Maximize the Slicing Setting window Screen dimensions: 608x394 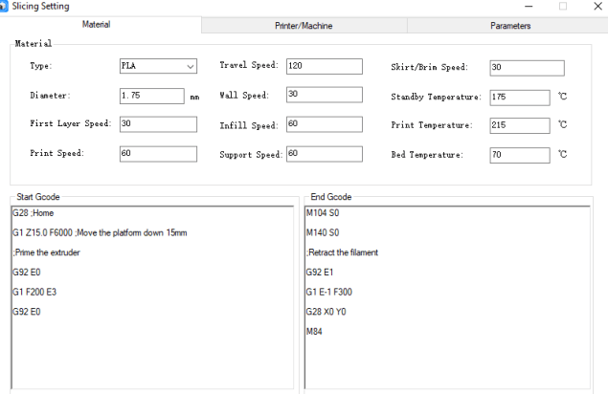point(562,7)
